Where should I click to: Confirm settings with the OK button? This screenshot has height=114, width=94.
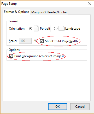click(57, 107)
